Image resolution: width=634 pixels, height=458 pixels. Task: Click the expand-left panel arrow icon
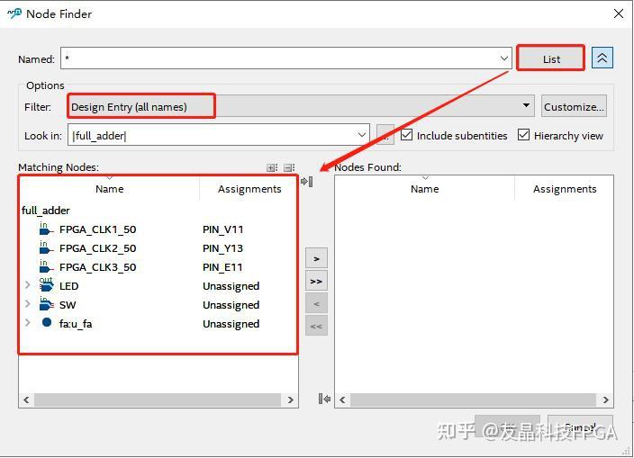(324, 399)
